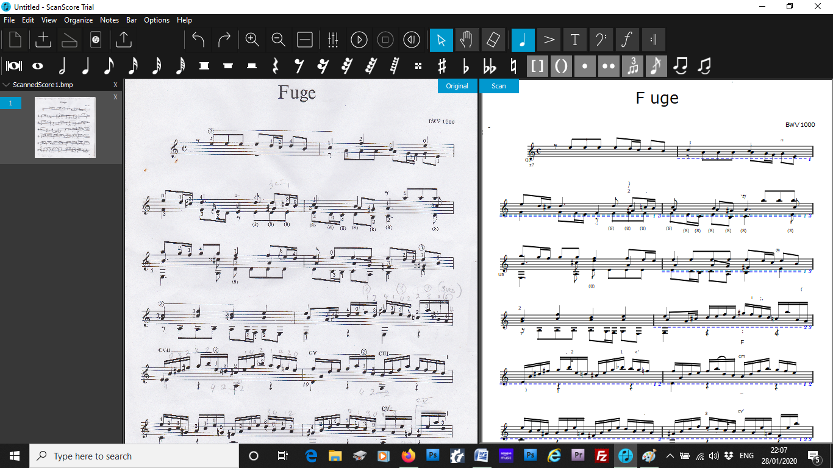833x468 pixels.
Task: Open the Notes menu
Action: coord(110,20)
